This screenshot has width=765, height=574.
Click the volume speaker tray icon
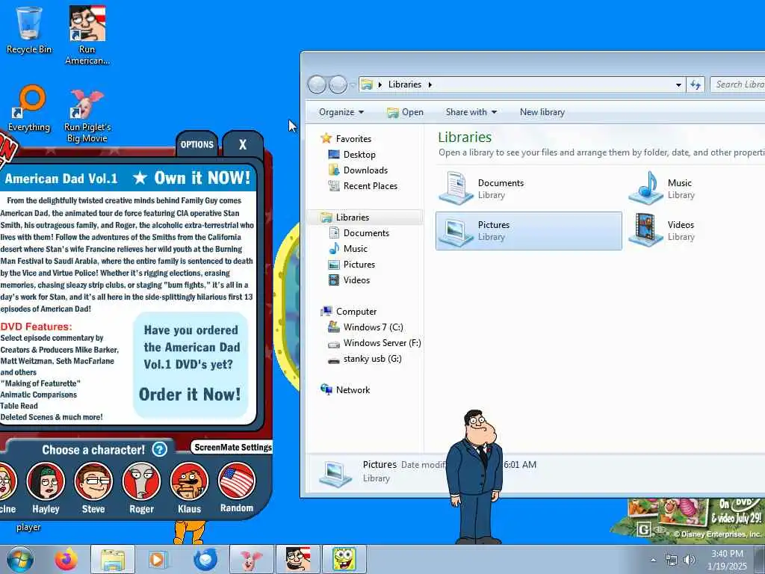tap(690, 560)
